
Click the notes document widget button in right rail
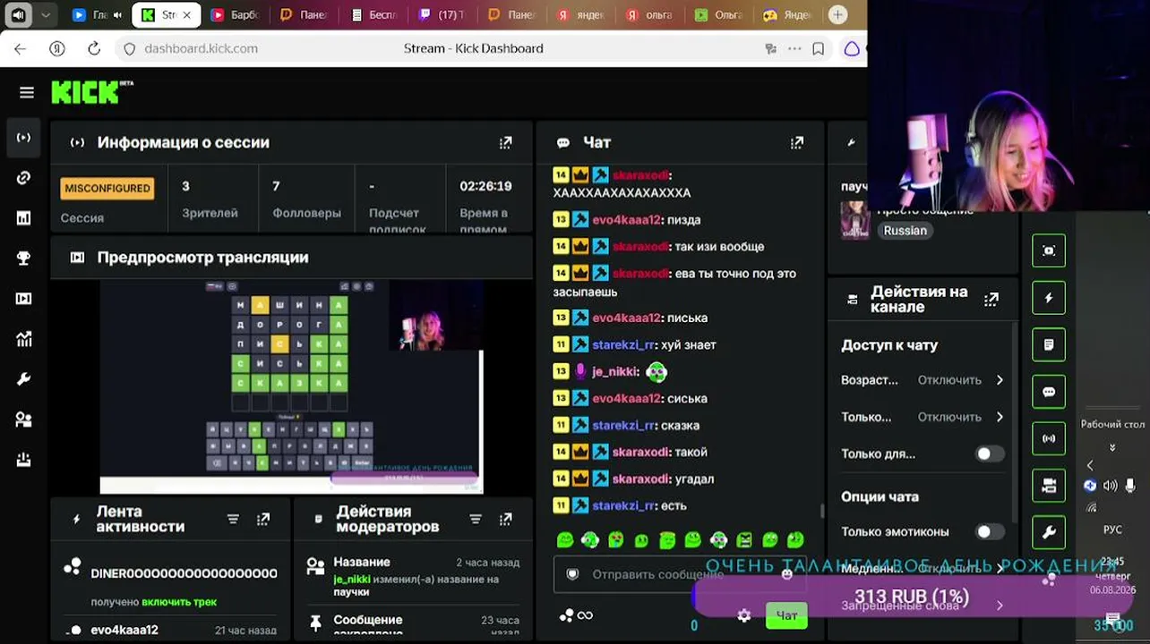[1049, 344]
